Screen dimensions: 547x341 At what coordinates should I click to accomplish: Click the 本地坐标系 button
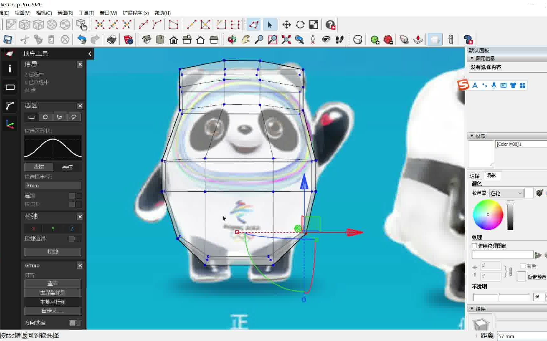(x=53, y=302)
